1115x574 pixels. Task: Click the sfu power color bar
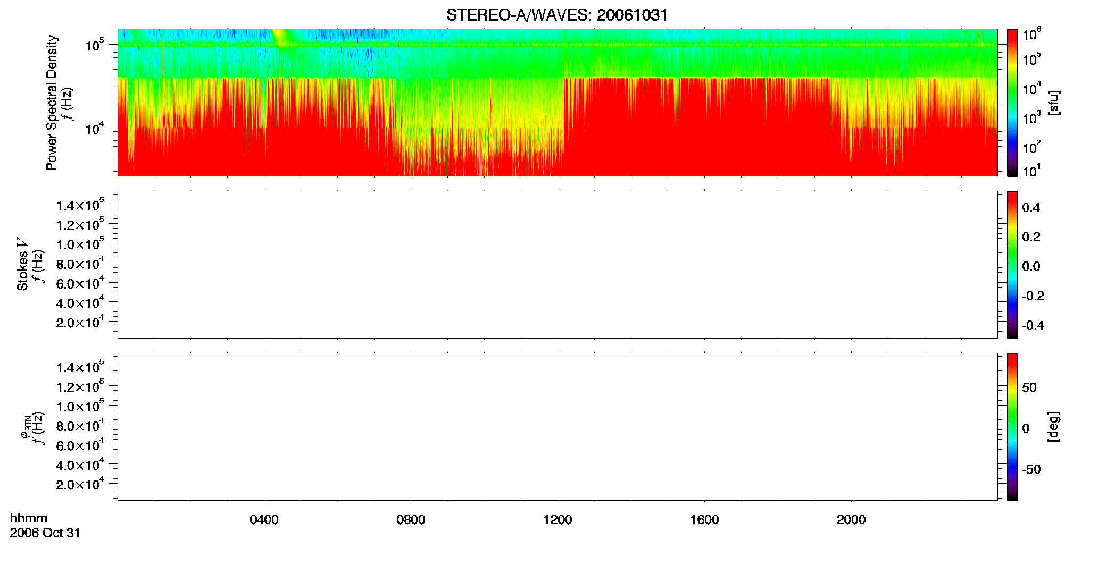point(1012,103)
